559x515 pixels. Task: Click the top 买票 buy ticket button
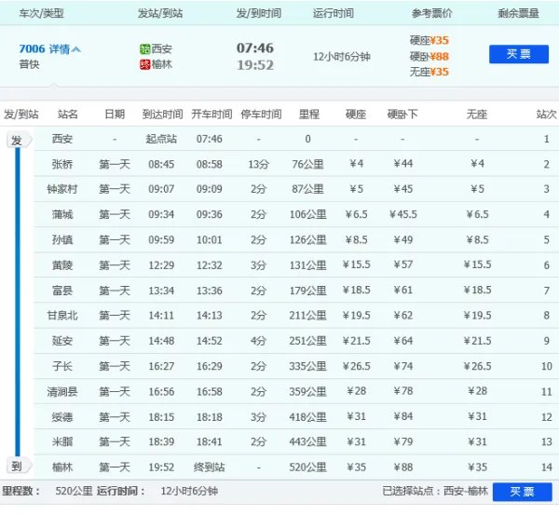(519, 54)
